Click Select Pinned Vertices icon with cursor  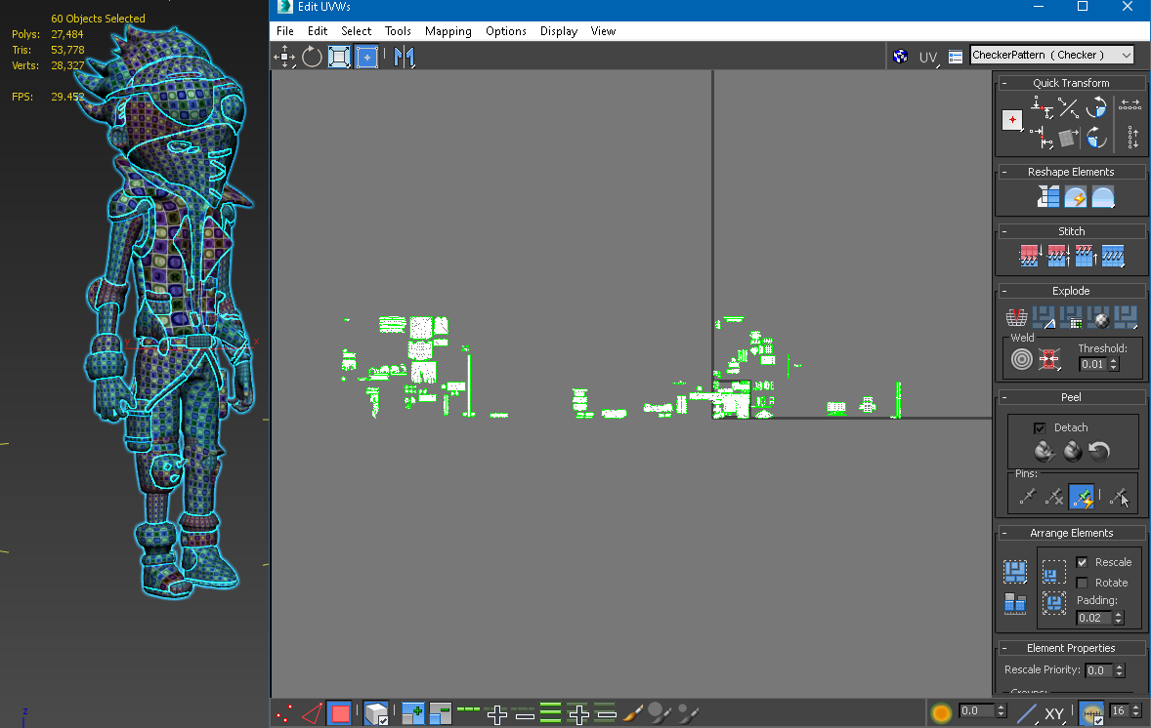1119,497
